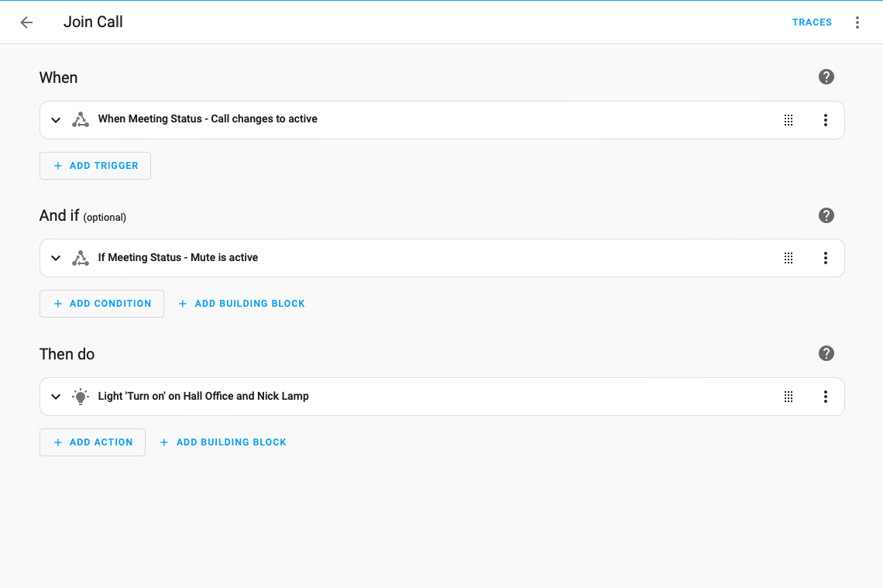Open the automation overflow menu in header
This screenshot has height=588, width=883.
[x=857, y=22]
